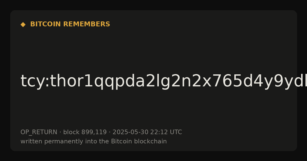Click the word block in the footer
307x161 pixels.
point(71,132)
